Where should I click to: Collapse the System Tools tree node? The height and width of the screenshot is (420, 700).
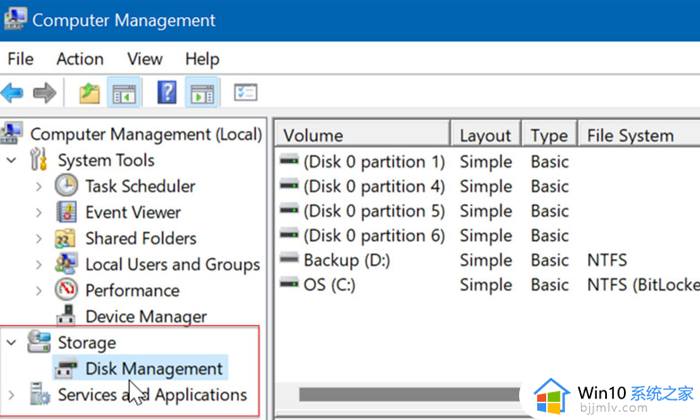(x=12, y=160)
